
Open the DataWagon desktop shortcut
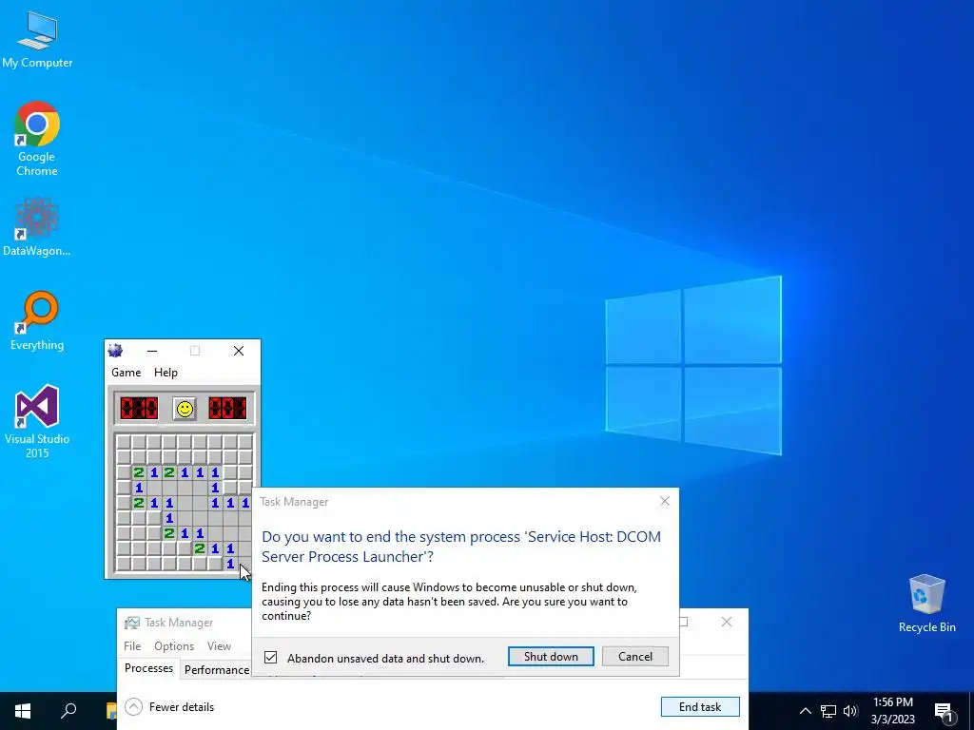point(37,226)
